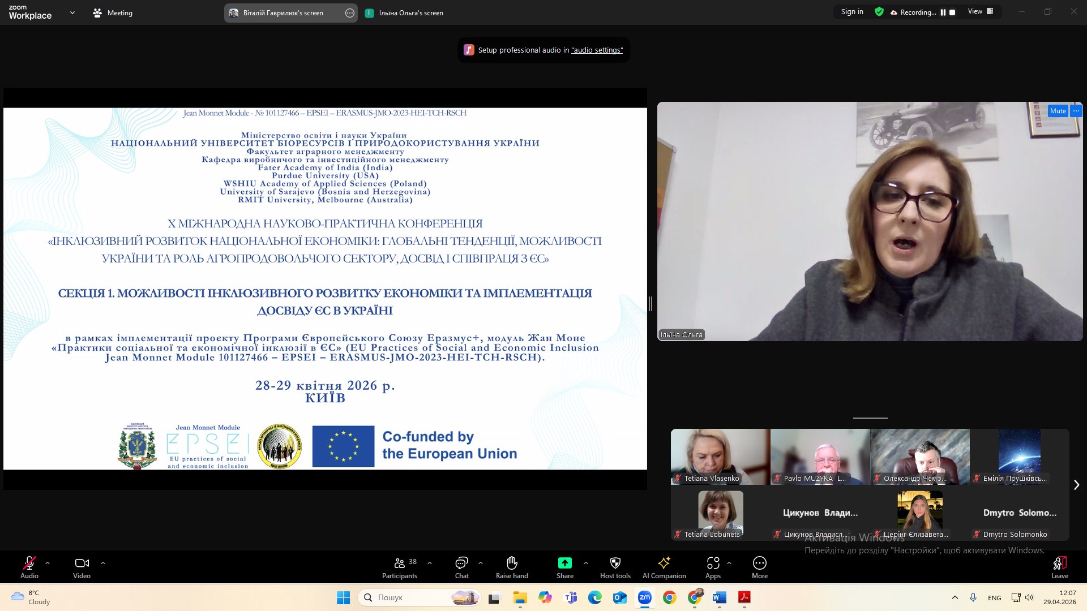Expand video options arrow beside Video
Viewport: 1087px width, 611px height.
point(103,563)
